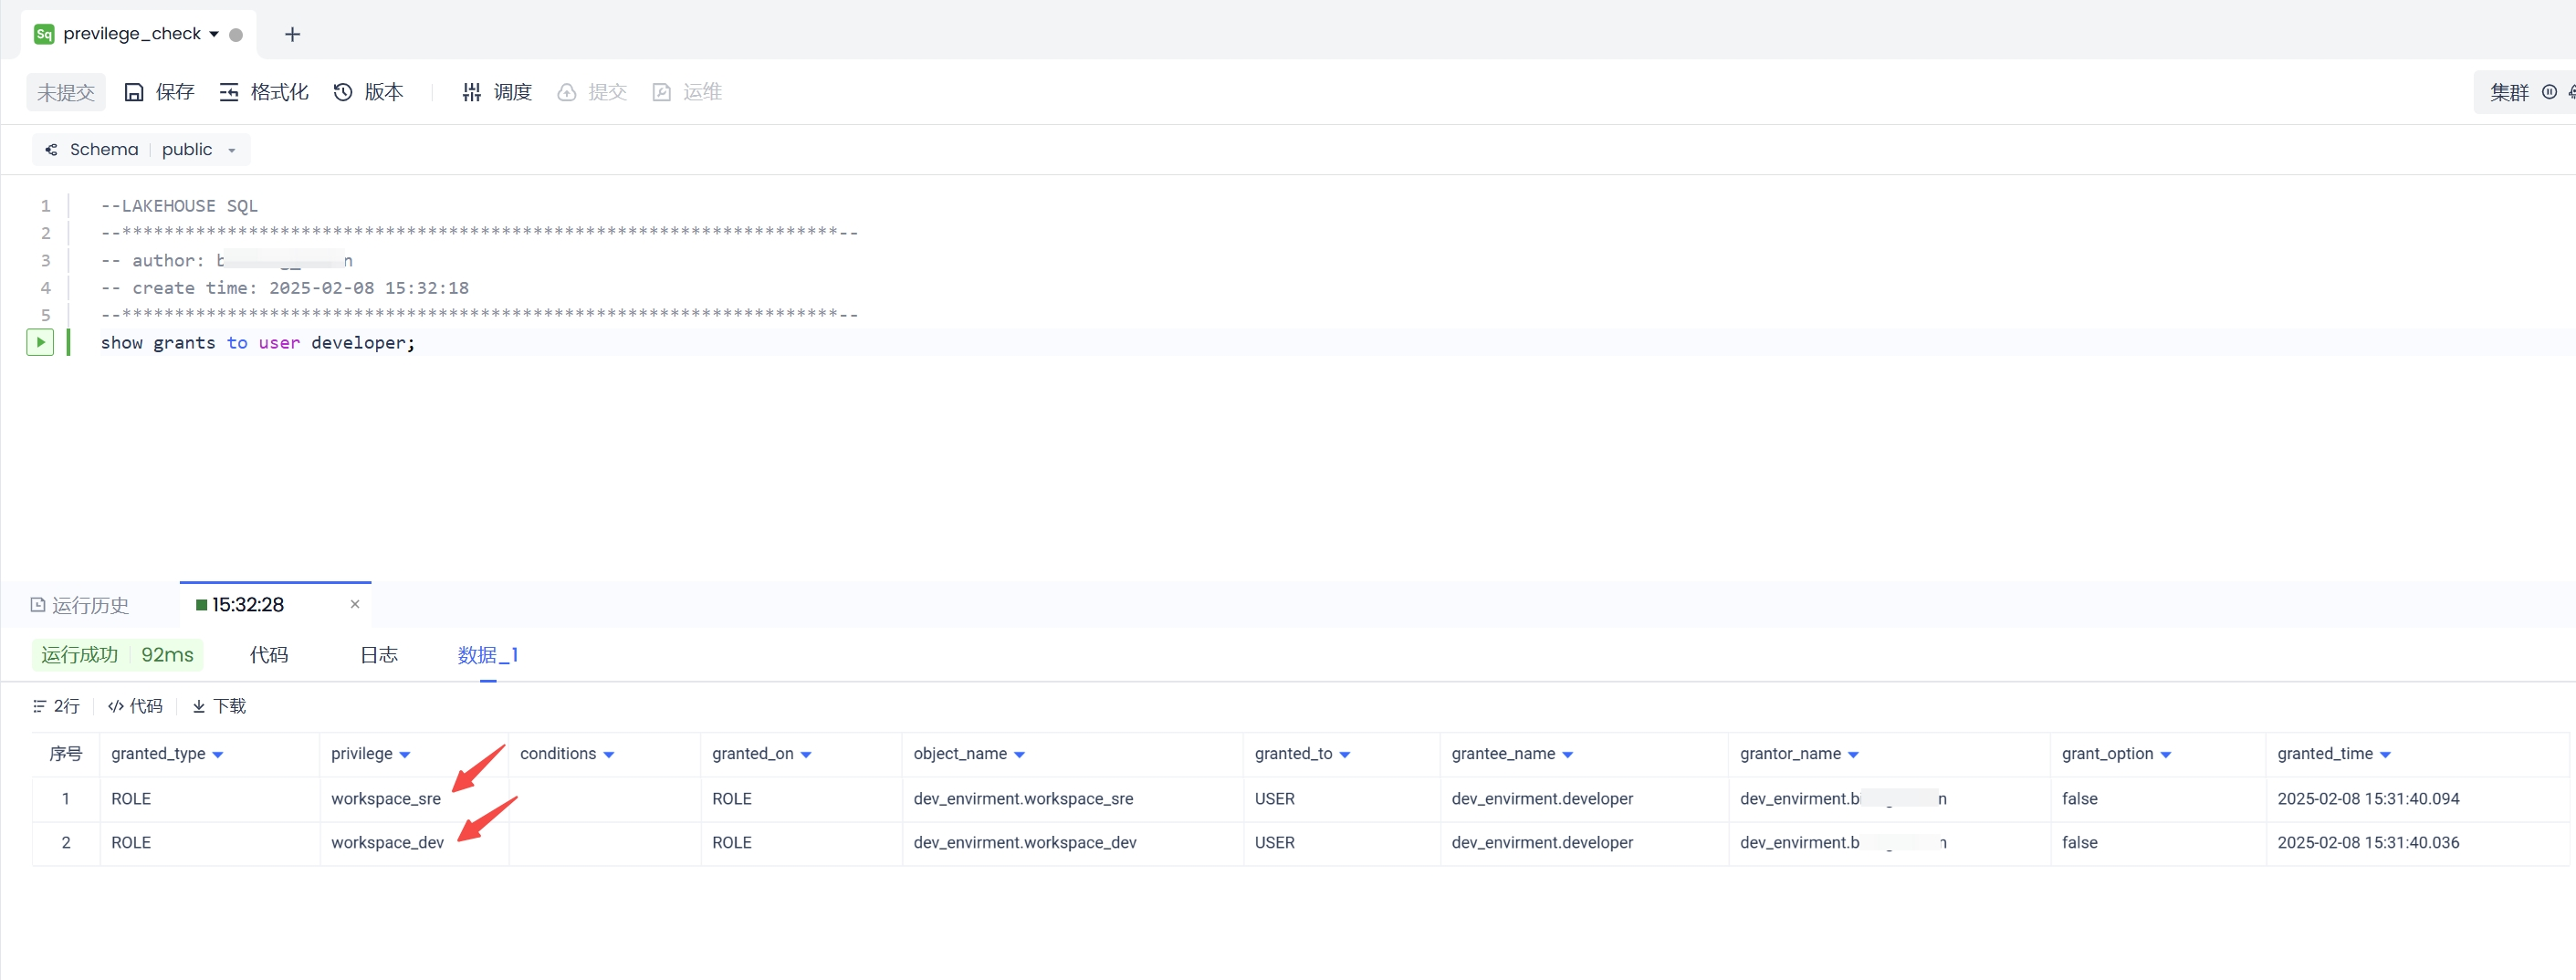Open the privilege column filter arrow

pyautogui.click(x=405, y=755)
